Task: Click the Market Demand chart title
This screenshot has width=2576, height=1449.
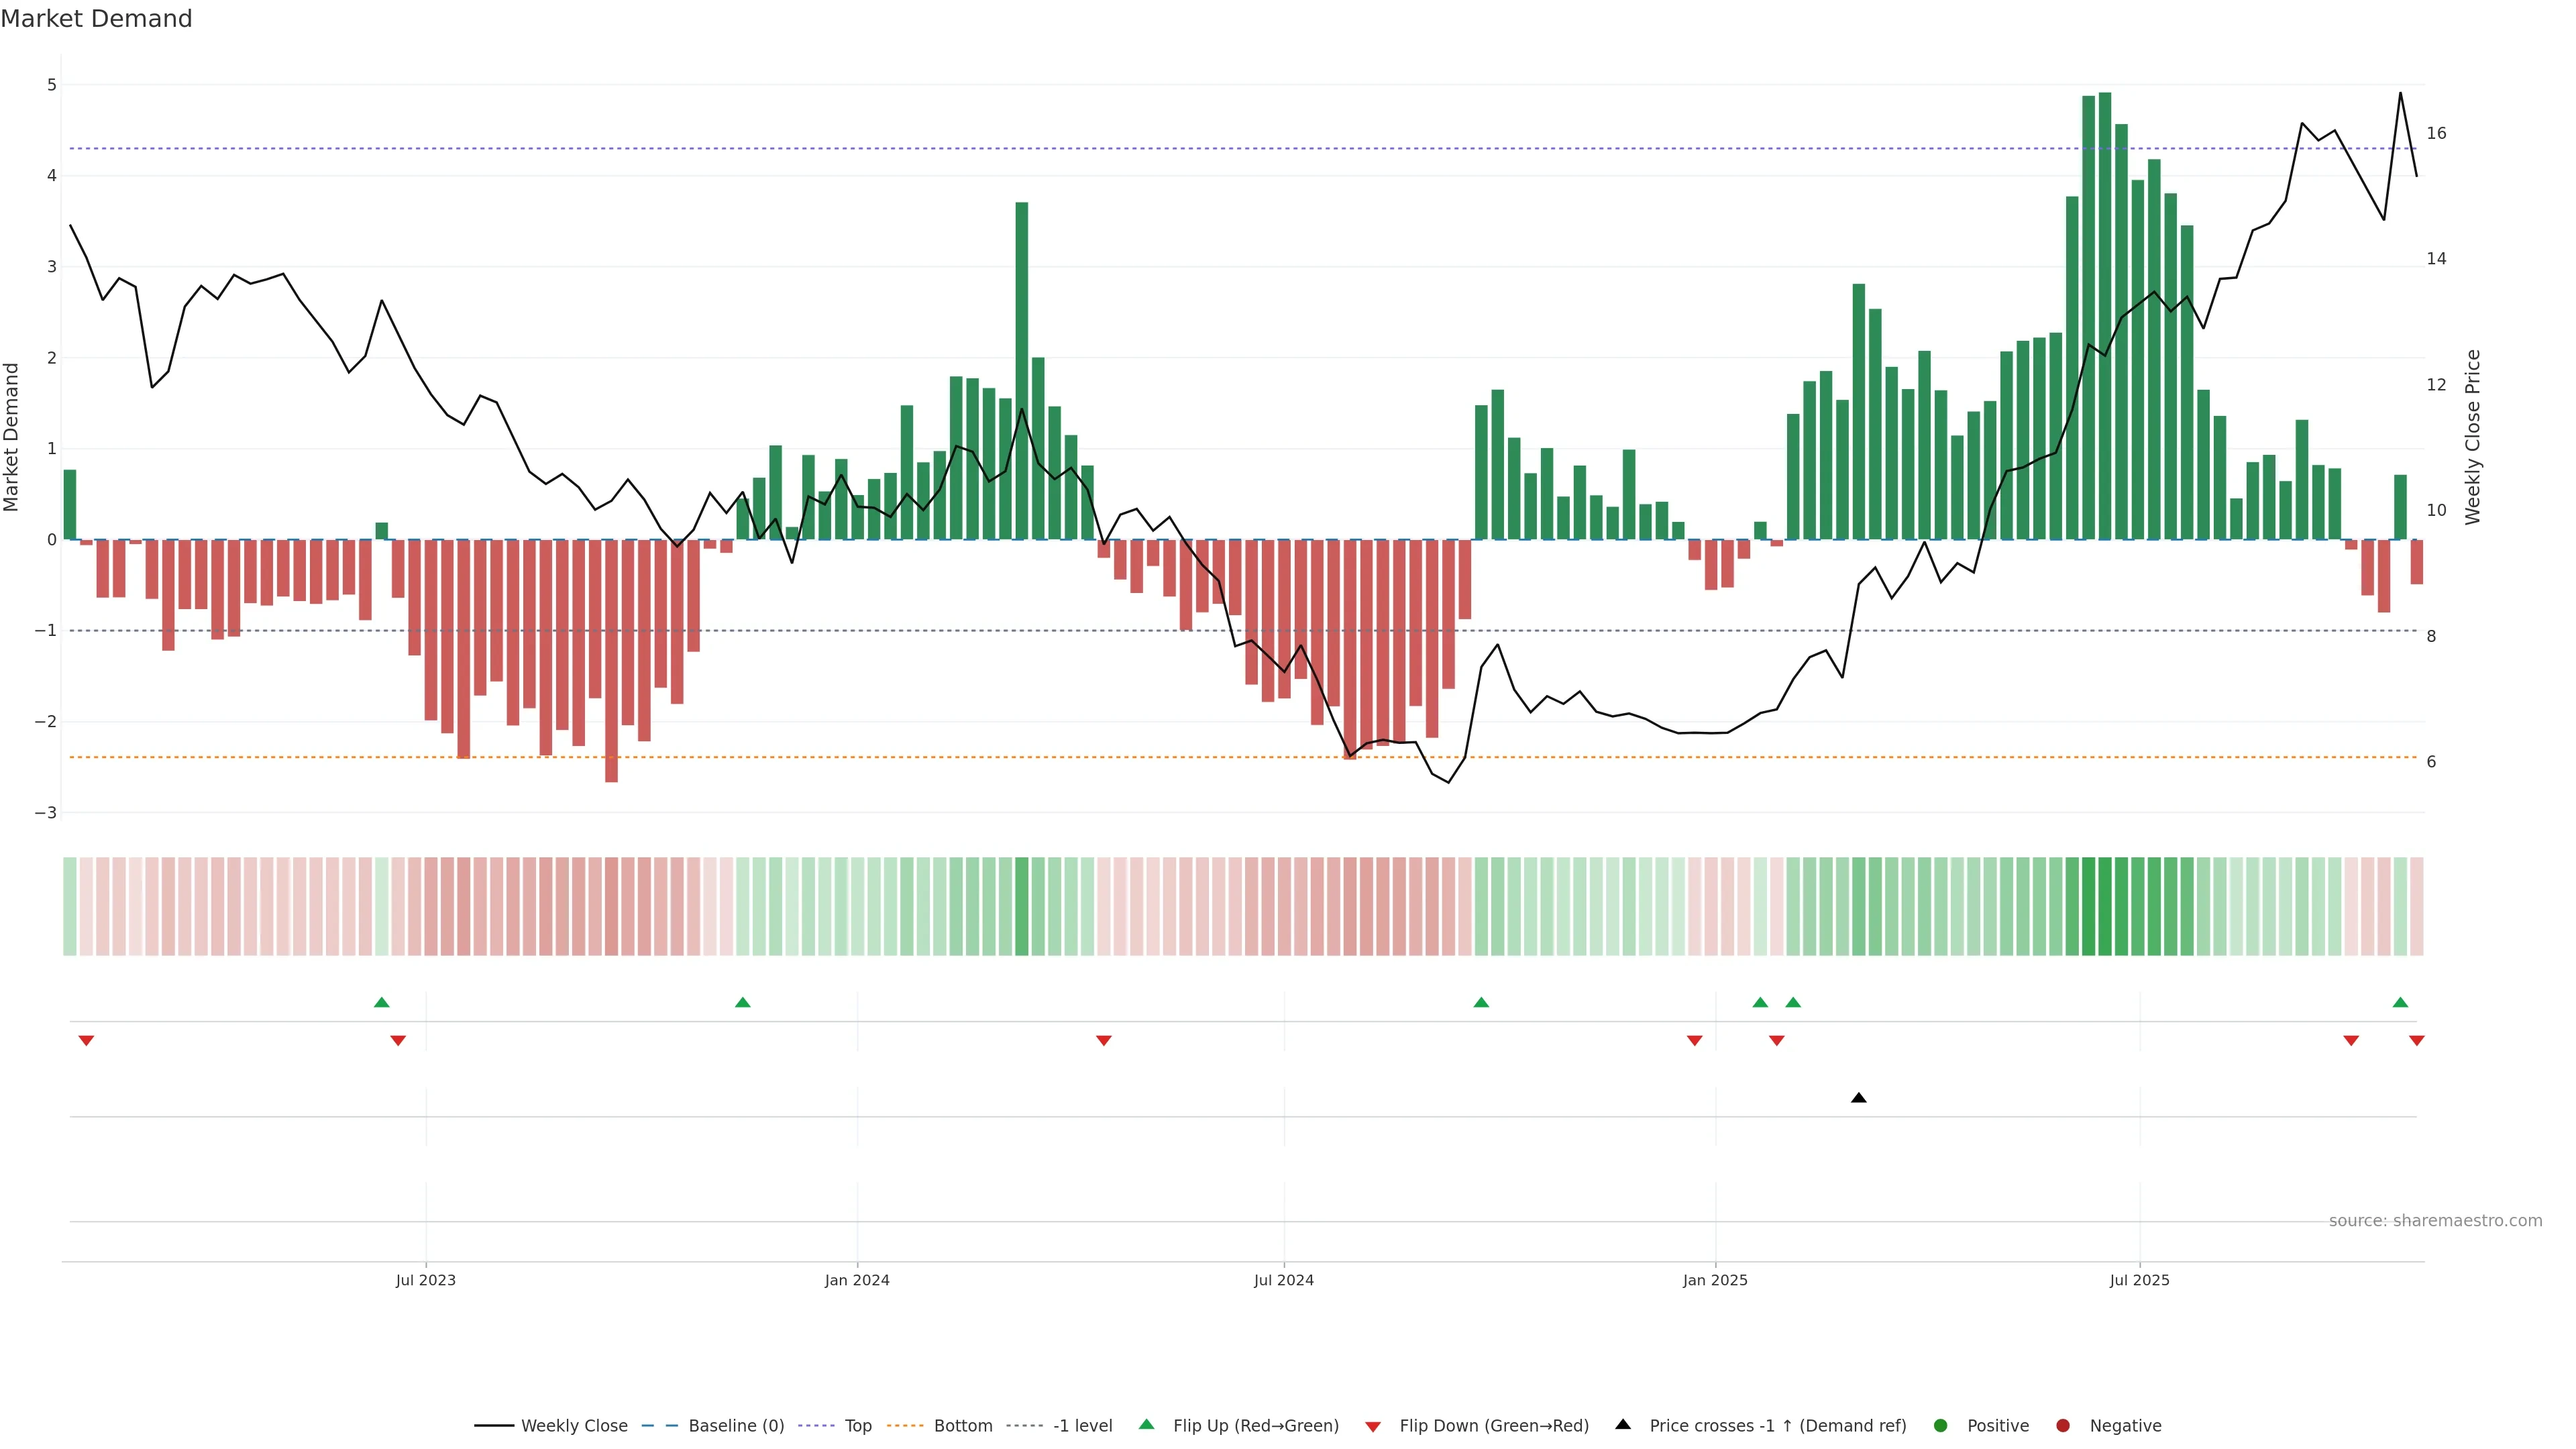Action: pyautogui.click(x=96, y=19)
